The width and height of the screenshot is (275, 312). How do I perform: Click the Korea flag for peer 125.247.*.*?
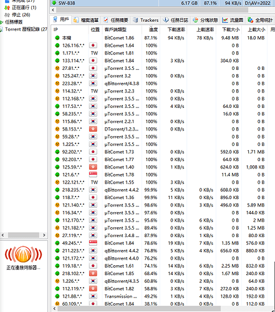tap(93, 76)
